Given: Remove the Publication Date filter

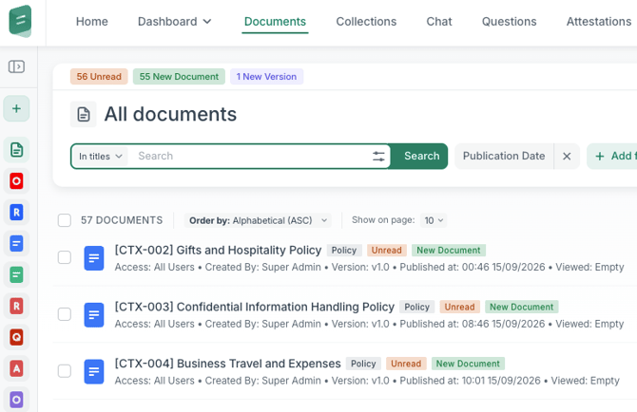Looking at the screenshot, I should 567,156.
